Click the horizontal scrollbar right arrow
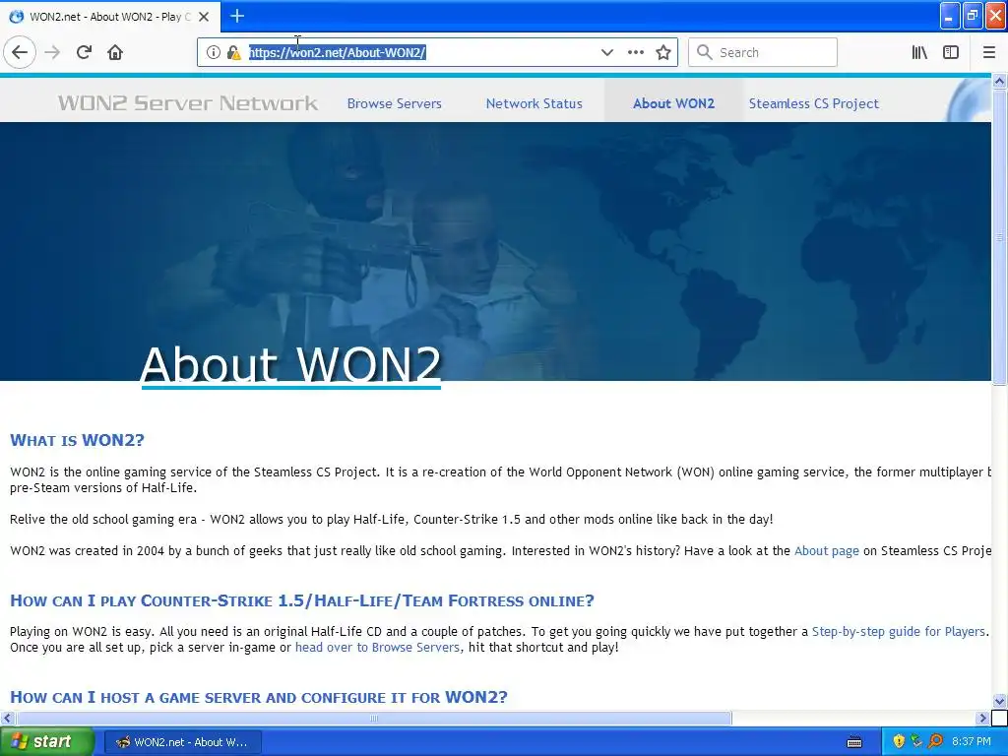The image size is (1008, 756). coord(982,718)
